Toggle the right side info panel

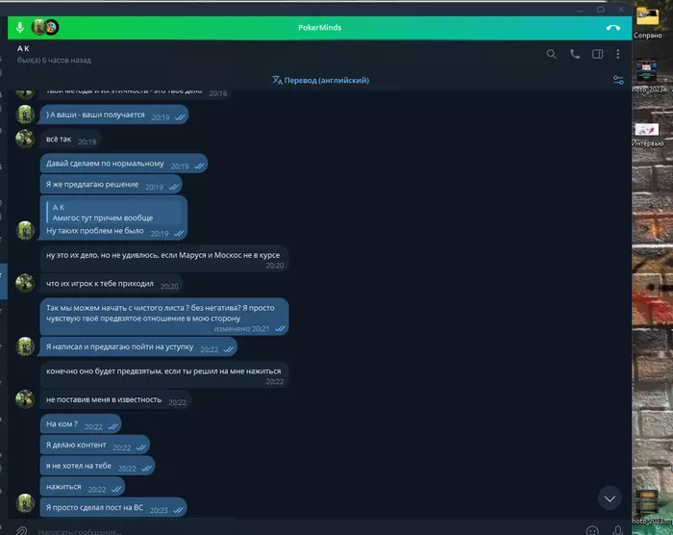(x=597, y=54)
